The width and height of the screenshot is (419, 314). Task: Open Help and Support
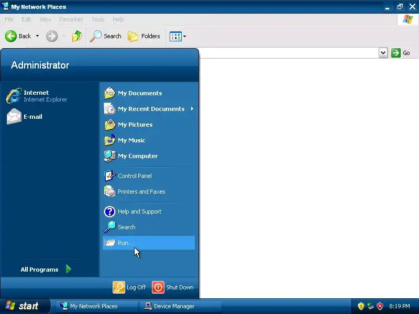(149, 211)
